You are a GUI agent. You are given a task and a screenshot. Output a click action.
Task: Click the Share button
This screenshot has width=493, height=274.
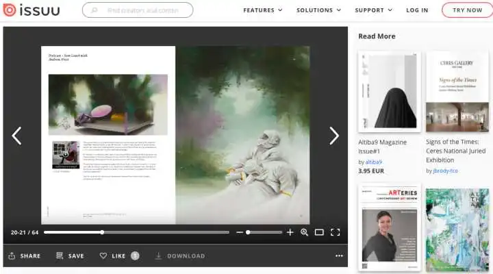[25, 256]
